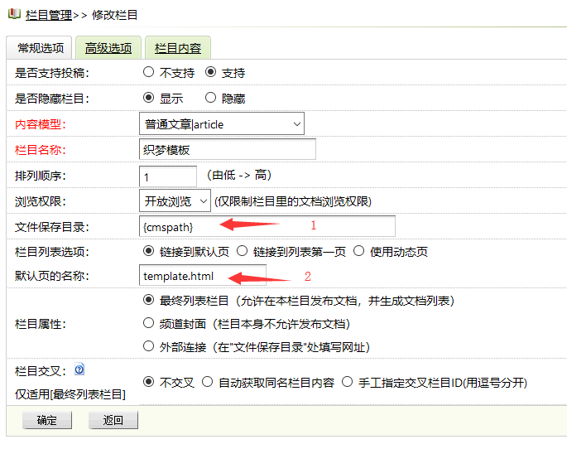Select 自动获取同名栏目内容 option
The image size is (567, 449).
point(209,383)
